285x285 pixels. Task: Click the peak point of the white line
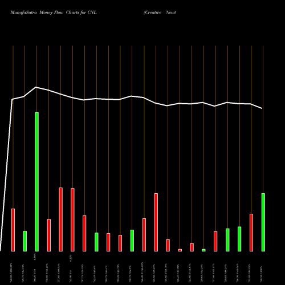point(36,87)
